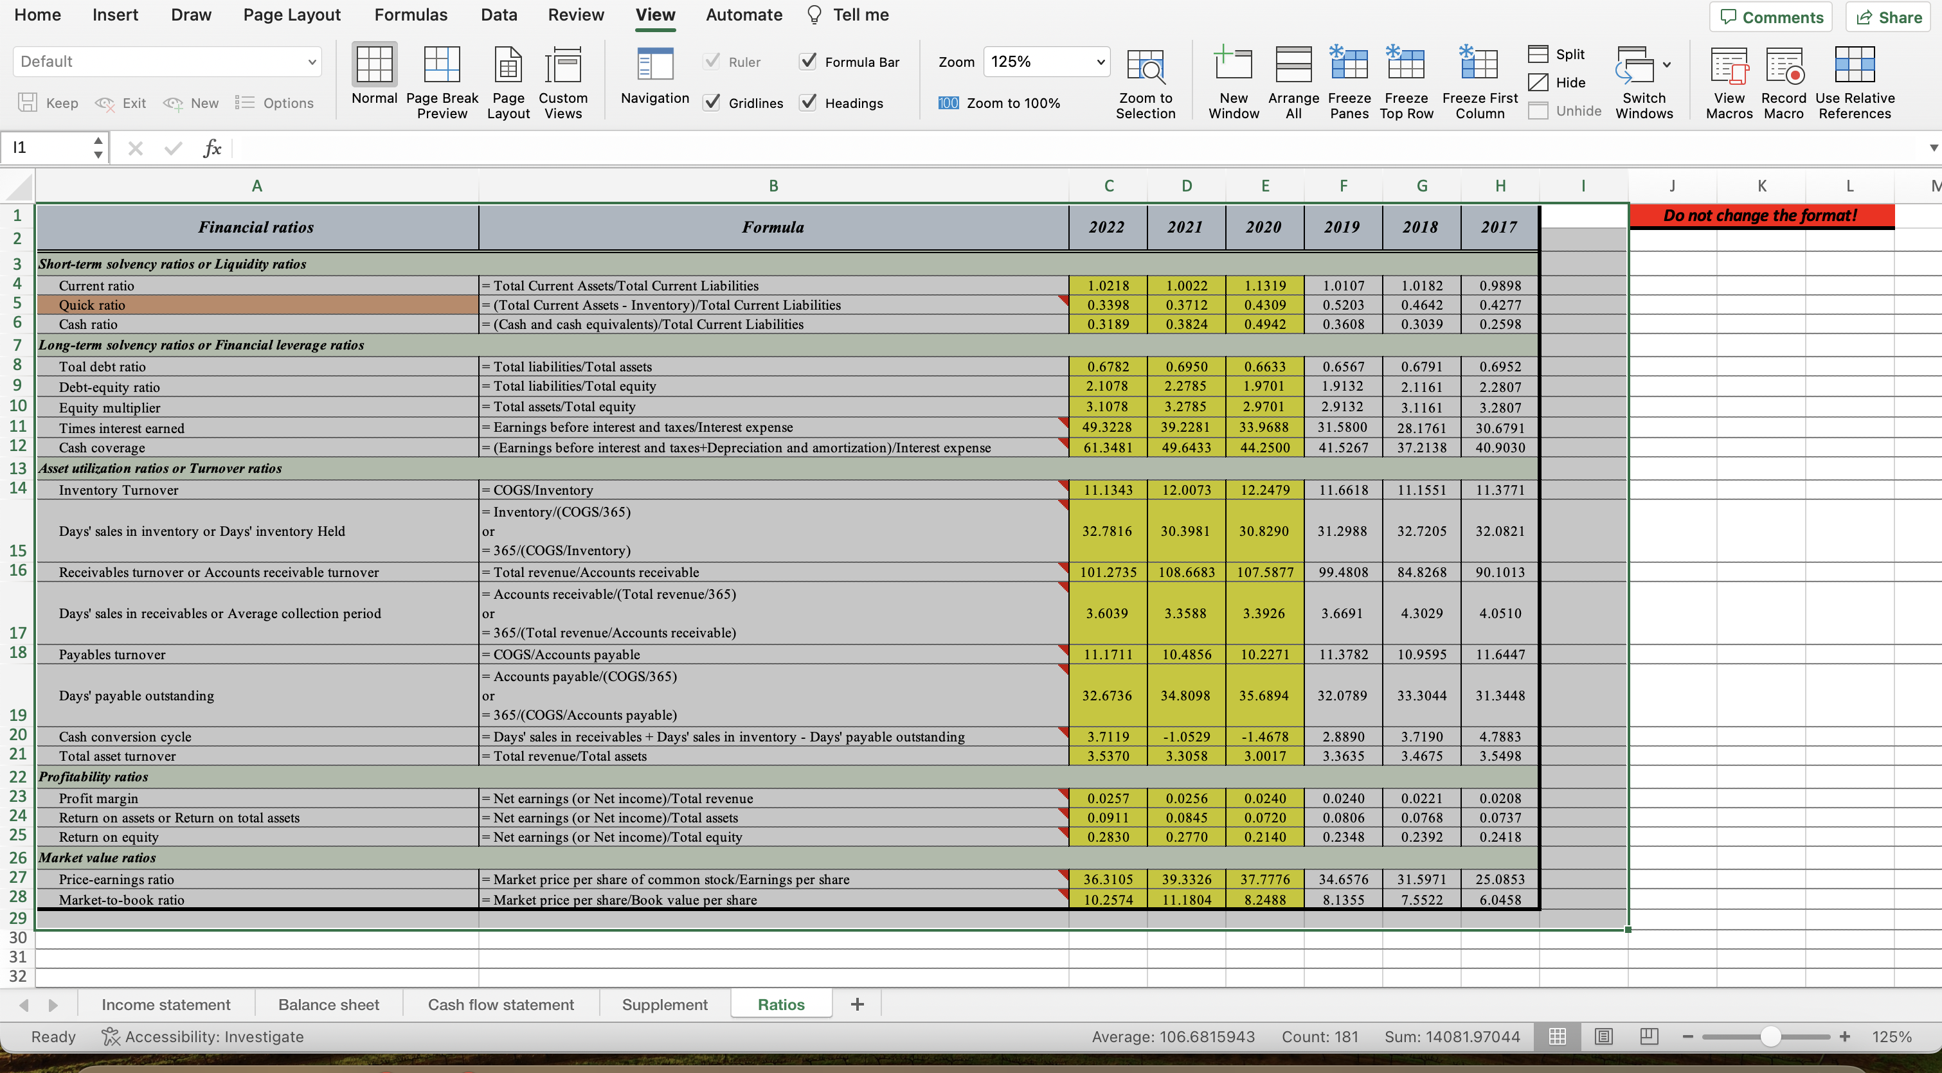The image size is (1942, 1073).
Task: Click zoom out minus button
Action: tap(1688, 1037)
